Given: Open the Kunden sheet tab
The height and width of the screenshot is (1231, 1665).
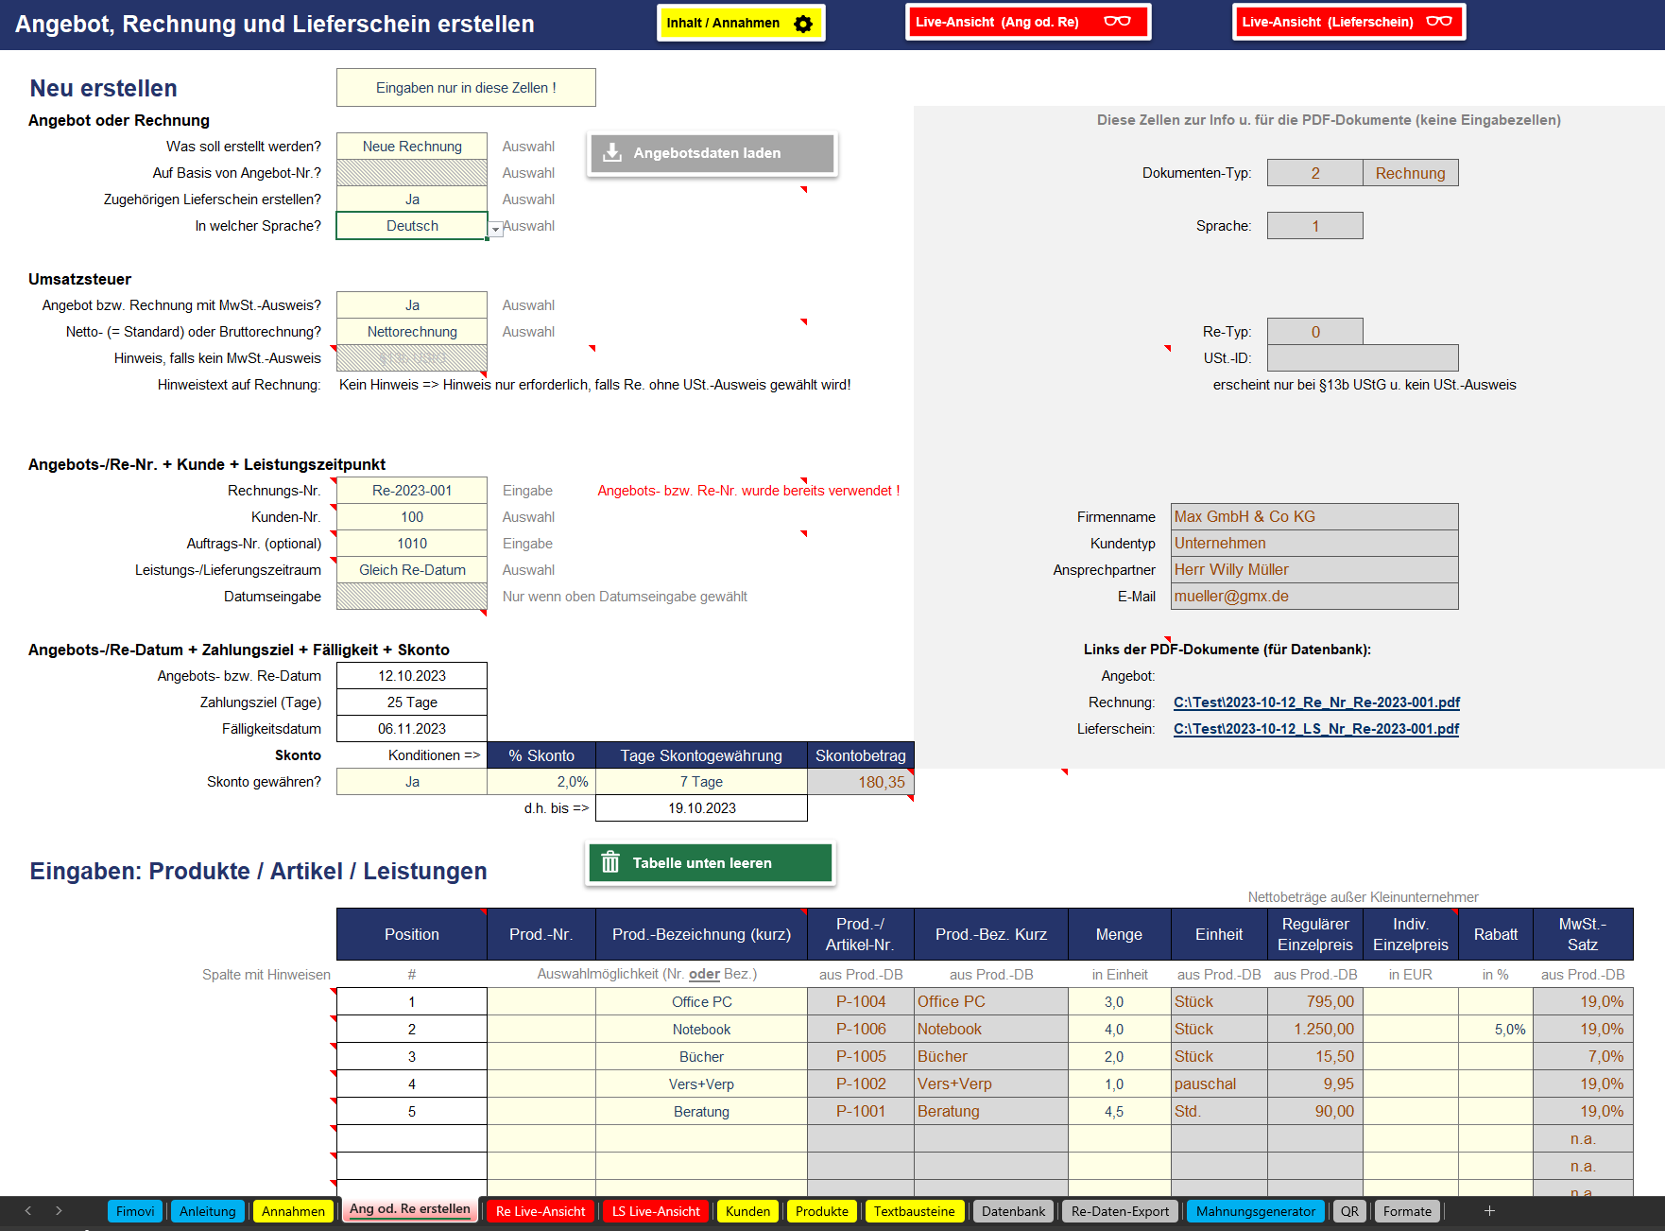Looking at the screenshot, I should (748, 1211).
